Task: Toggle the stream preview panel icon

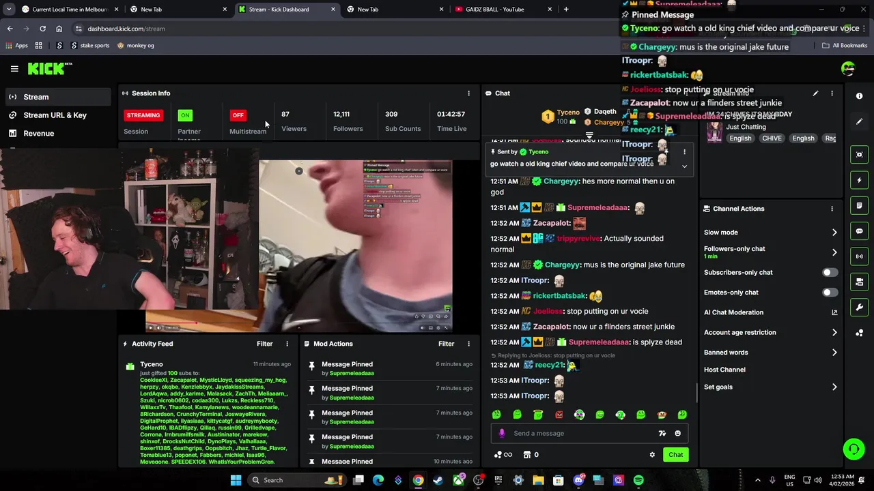Action: [x=859, y=155]
